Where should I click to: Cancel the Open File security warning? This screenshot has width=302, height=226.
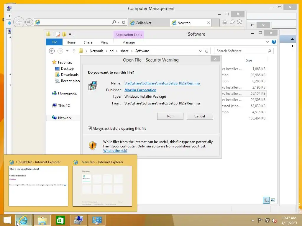pos(200,116)
